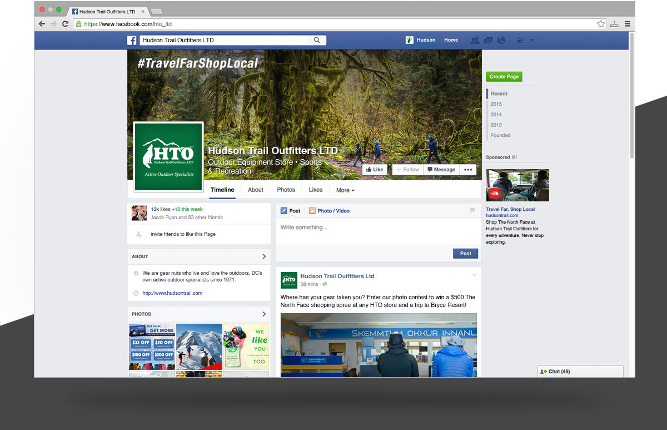Image resolution: width=667 pixels, height=430 pixels.
Task: Open the messages icon in the header
Action: click(x=488, y=40)
